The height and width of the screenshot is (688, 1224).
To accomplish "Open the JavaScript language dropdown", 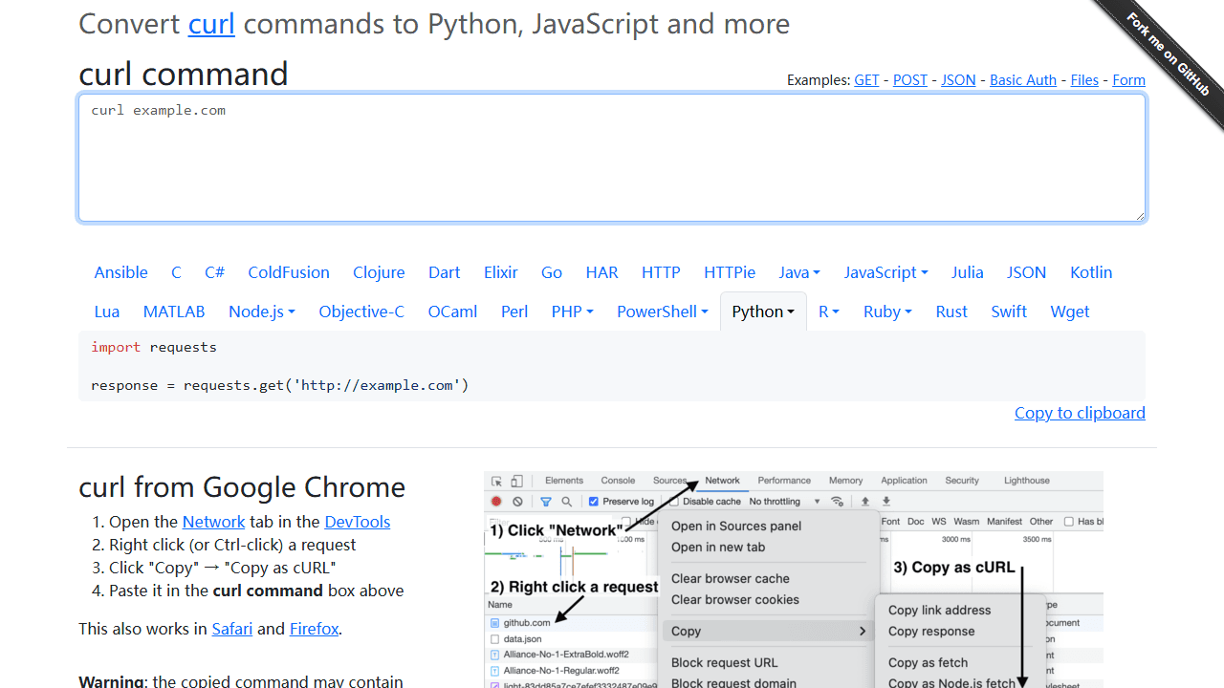I will 885,272.
